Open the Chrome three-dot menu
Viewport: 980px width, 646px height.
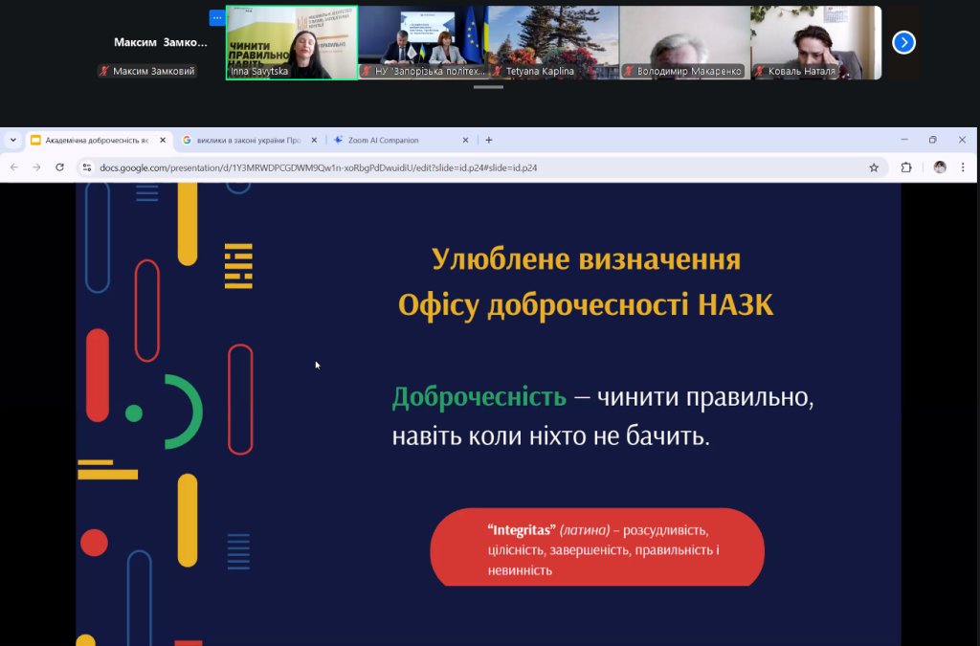point(962,166)
